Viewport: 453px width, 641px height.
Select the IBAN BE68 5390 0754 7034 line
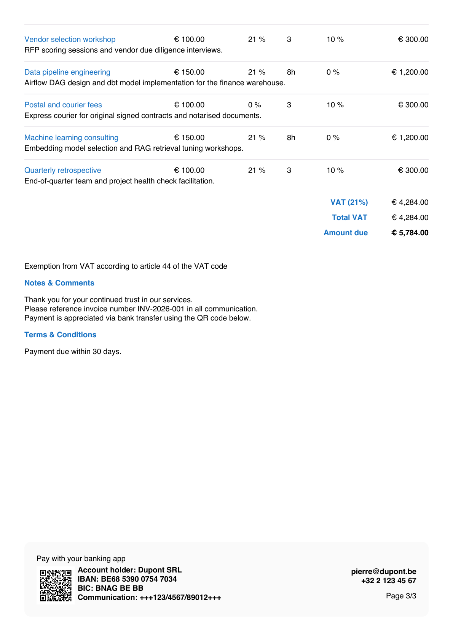pos(127,579)
